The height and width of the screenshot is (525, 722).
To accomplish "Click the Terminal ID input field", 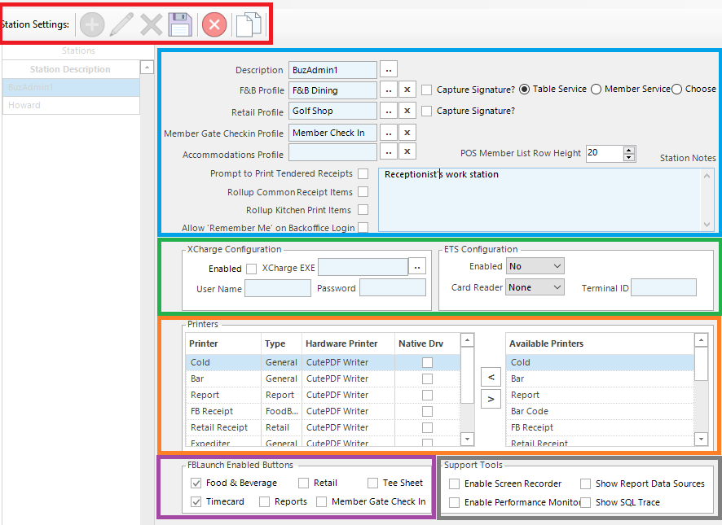I will click(663, 287).
